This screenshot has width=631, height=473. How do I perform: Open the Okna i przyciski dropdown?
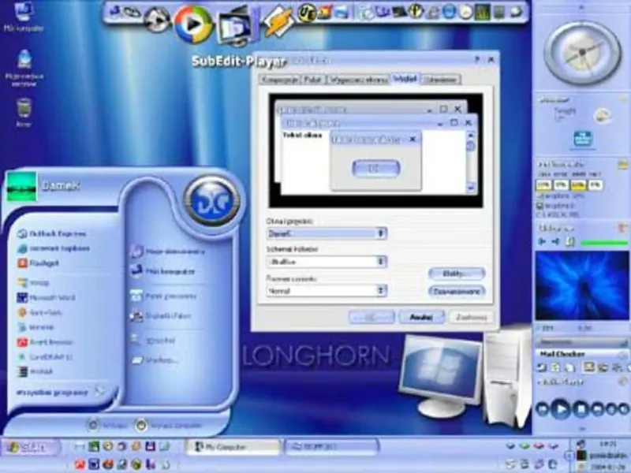click(327, 233)
